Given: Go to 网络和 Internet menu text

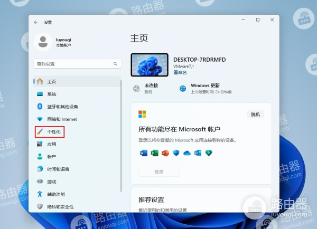Looking at the screenshot, I should [62, 119].
